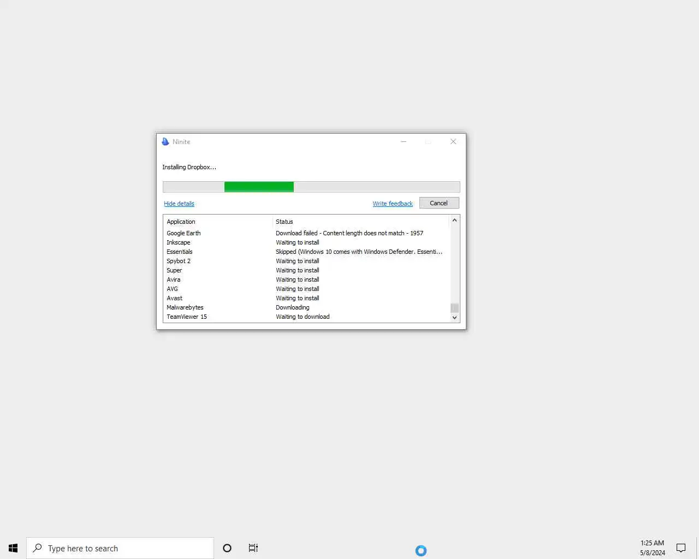
Task: Click the Hide details link
Action: point(179,204)
